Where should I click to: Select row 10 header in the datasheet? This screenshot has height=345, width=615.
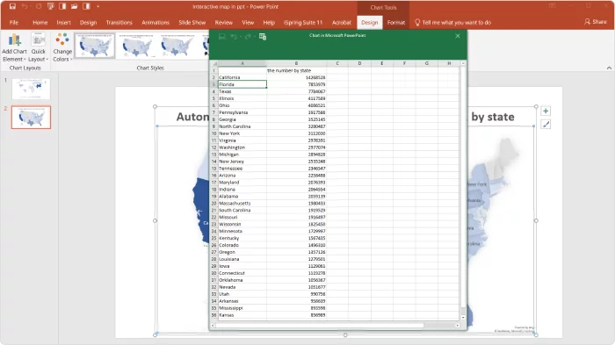point(214,133)
